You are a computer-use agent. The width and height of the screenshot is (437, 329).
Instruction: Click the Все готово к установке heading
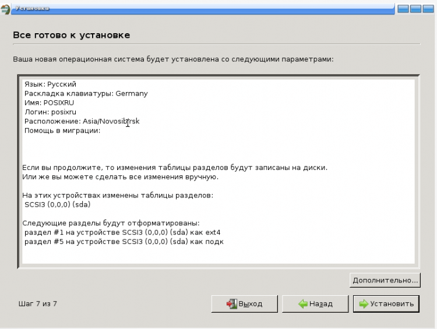pos(71,35)
